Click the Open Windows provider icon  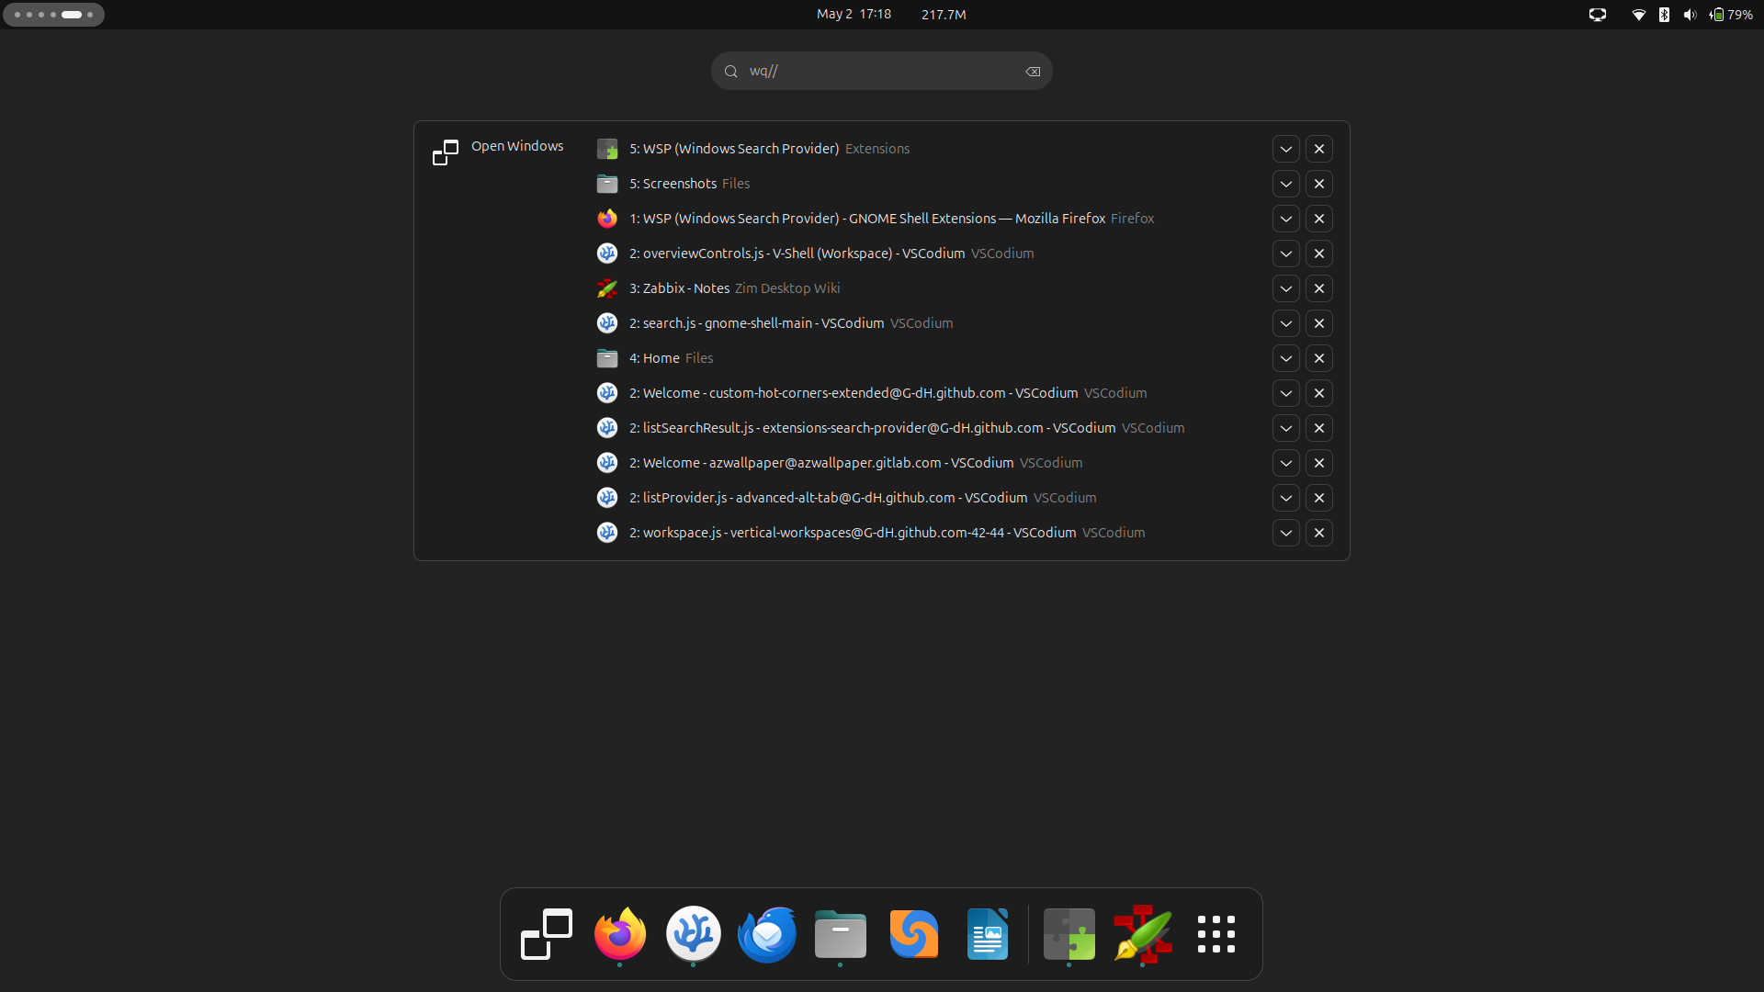point(446,152)
